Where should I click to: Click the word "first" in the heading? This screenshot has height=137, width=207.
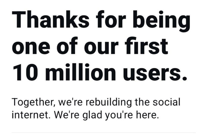(147, 46)
